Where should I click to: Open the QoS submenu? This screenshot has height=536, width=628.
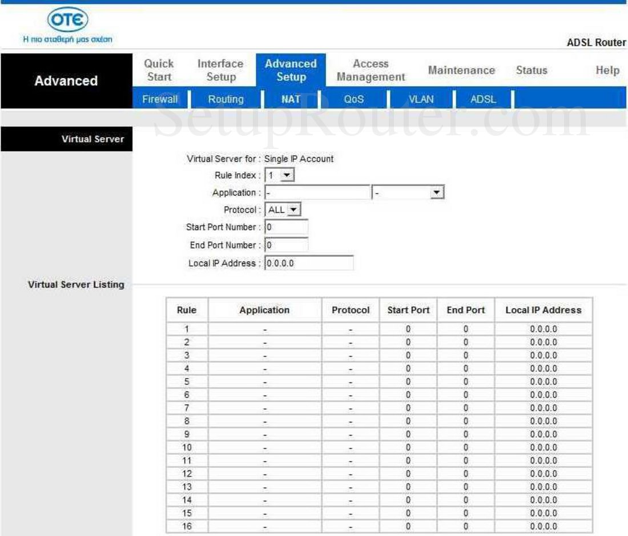(x=353, y=99)
